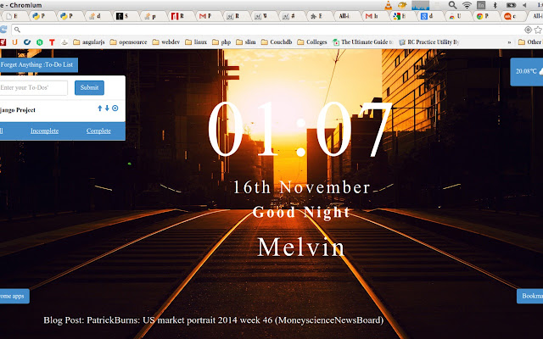Open the blue swirl C bookmark icon
The image size is (543, 339).
point(27,42)
